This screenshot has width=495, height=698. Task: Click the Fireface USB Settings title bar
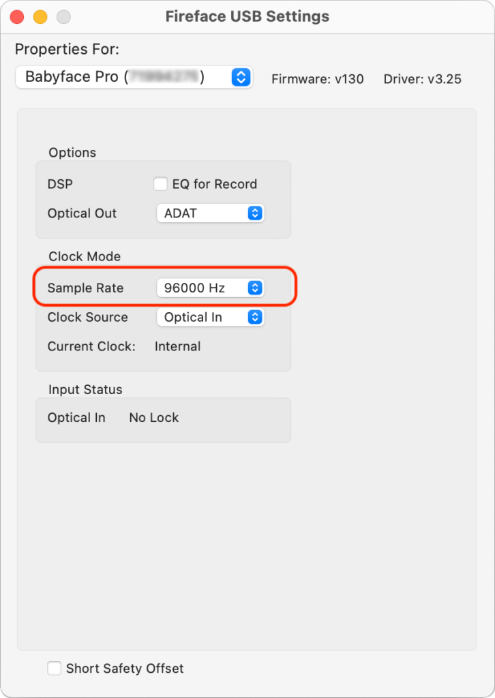pos(247,16)
